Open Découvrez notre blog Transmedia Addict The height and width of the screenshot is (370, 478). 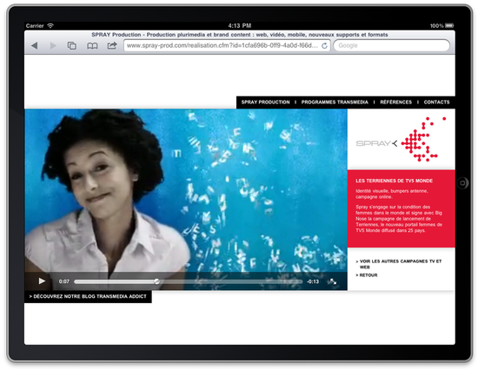(x=88, y=296)
